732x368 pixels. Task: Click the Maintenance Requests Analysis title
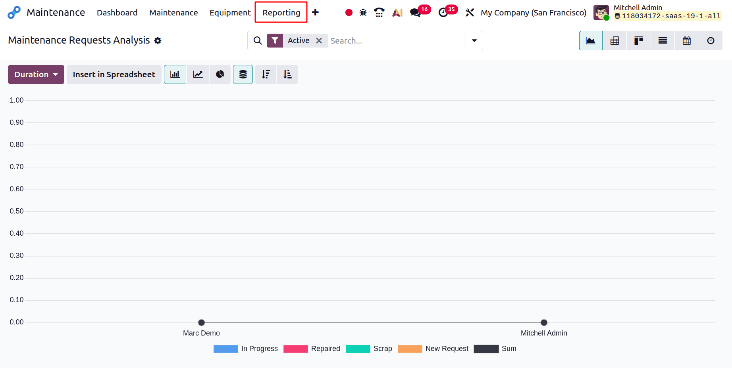point(79,40)
